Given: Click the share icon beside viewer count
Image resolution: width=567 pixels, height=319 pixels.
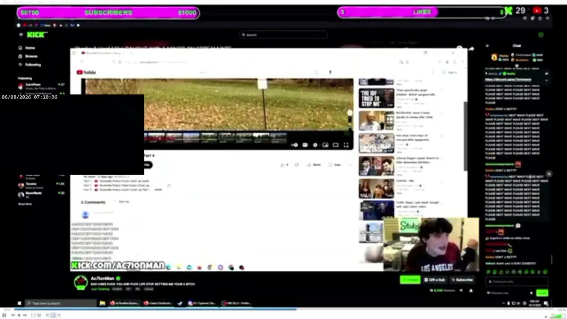Looking at the screenshot, I should pos(461,291).
